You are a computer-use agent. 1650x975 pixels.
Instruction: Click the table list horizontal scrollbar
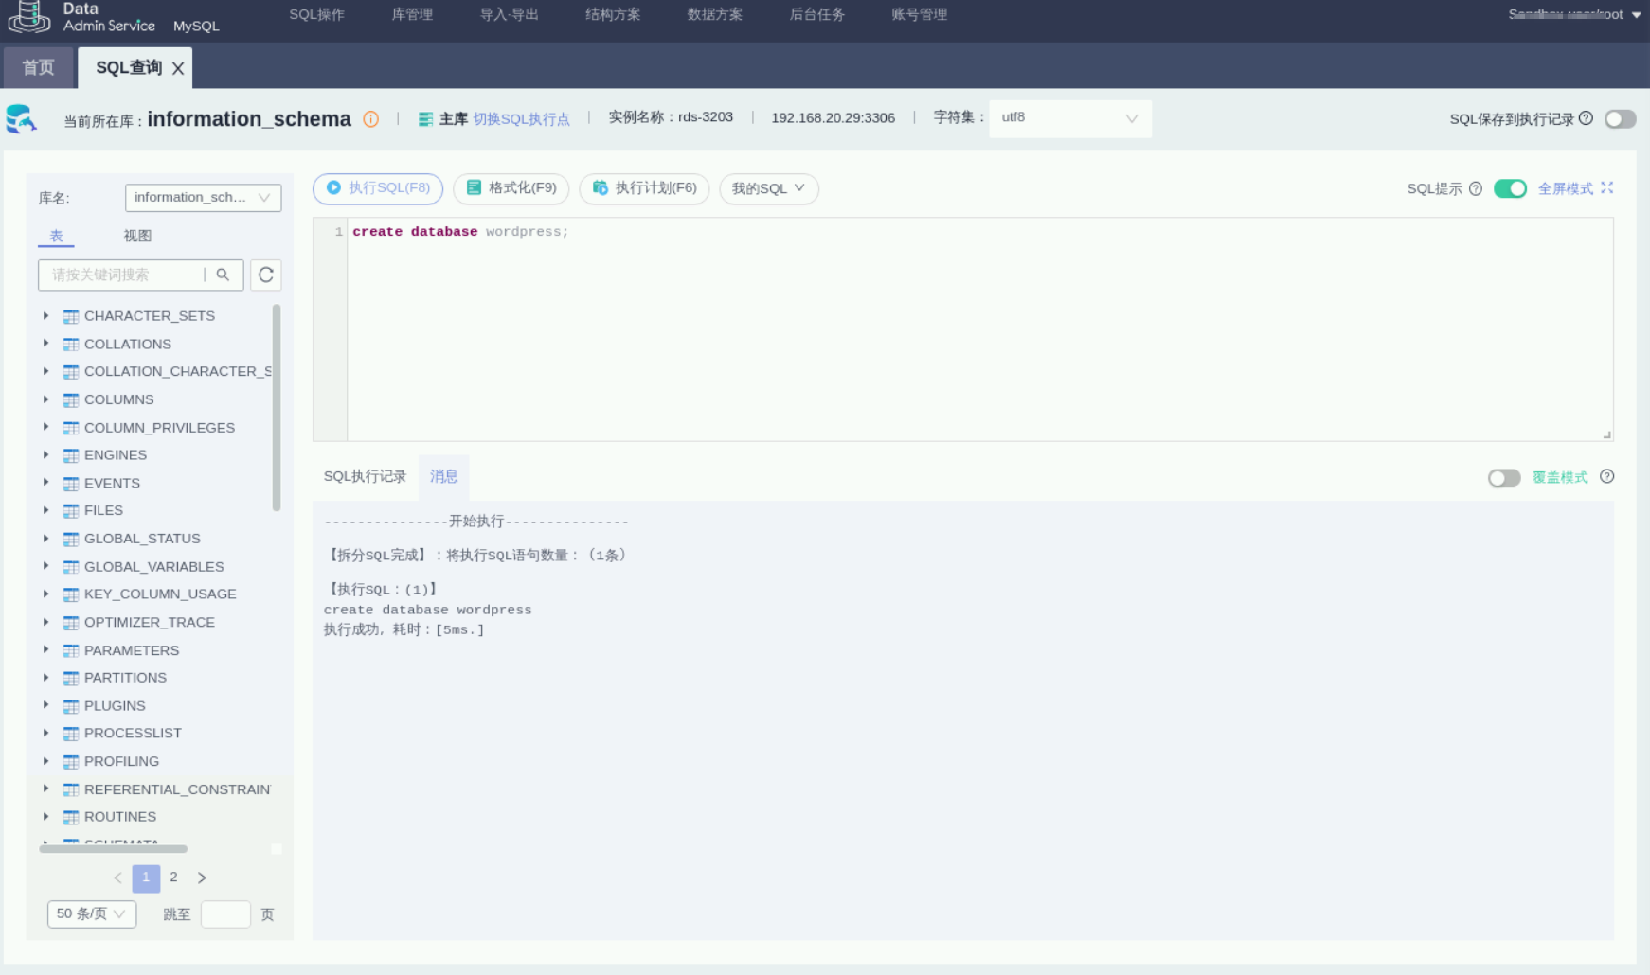pyautogui.click(x=113, y=849)
